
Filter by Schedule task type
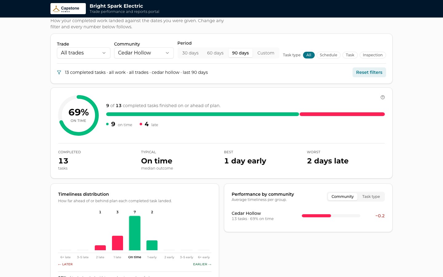tap(329, 55)
